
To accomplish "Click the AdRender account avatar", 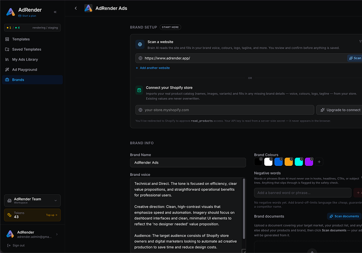I will click(x=10, y=234).
